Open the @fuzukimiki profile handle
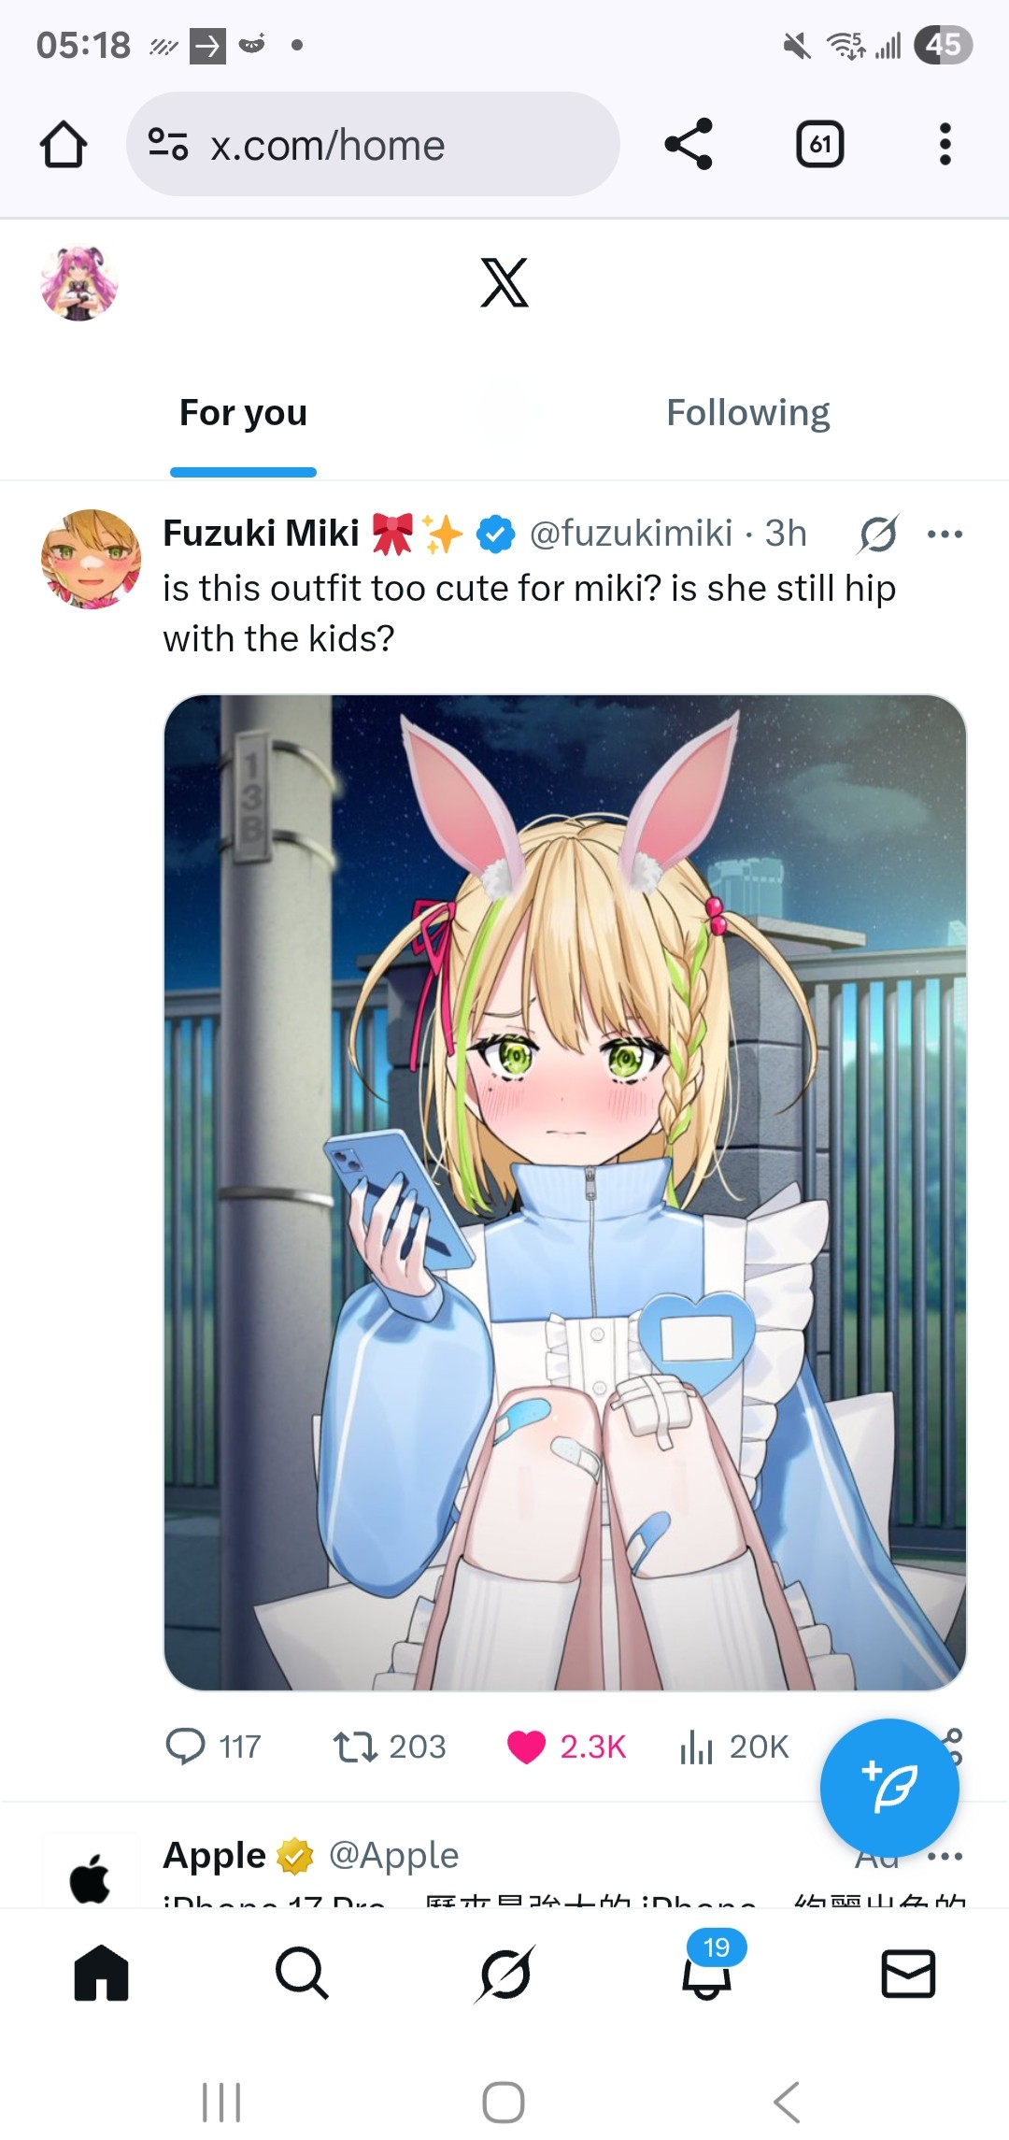Viewport: 1009px width, 2140px height. (x=631, y=534)
